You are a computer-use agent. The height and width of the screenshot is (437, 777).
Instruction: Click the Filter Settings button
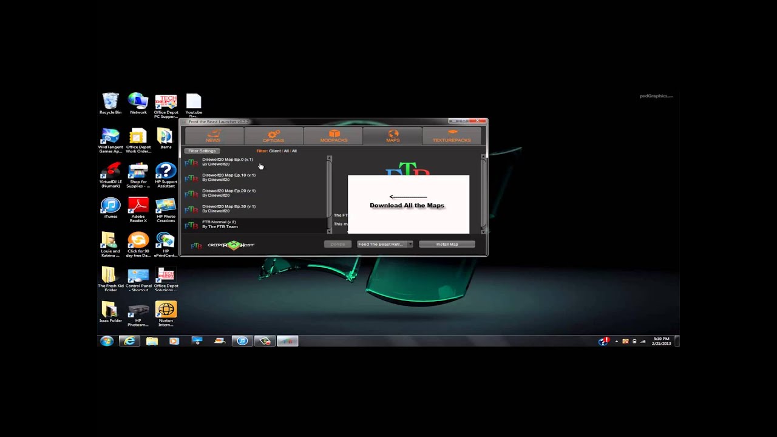tap(202, 151)
